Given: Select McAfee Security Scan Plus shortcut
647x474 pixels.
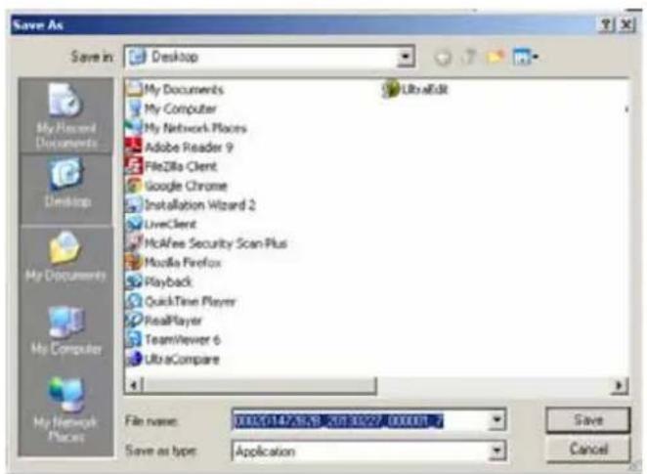Looking at the screenshot, I should click(207, 243).
